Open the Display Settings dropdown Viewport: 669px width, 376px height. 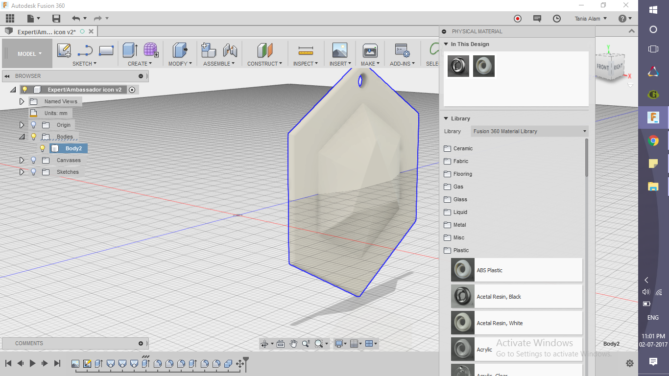(340, 344)
